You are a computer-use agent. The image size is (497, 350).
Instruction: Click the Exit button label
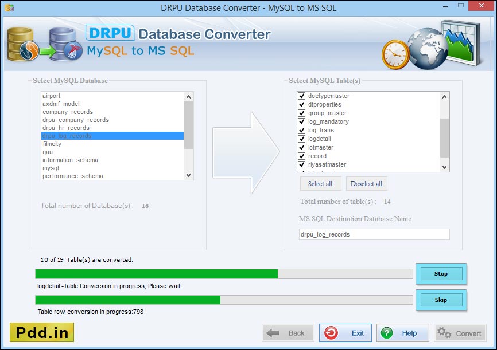pyautogui.click(x=358, y=333)
